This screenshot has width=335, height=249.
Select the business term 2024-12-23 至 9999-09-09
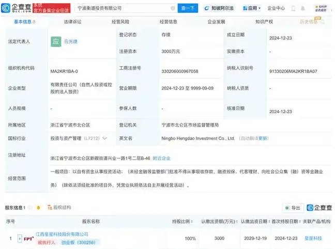coord(187,88)
